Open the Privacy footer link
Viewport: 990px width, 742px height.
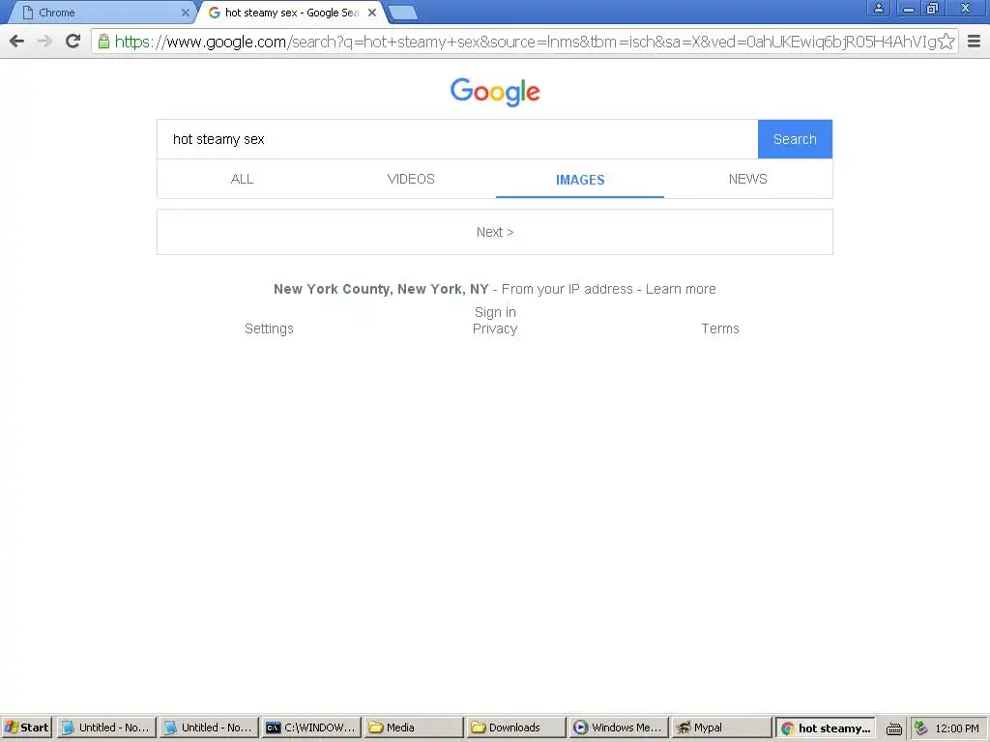(x=495, y=328)
